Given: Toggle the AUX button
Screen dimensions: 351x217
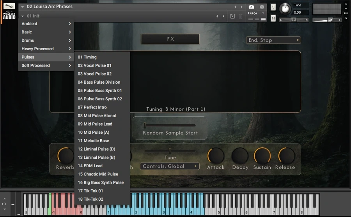Looking at the screenshot, I should click(x=346, y=13).
